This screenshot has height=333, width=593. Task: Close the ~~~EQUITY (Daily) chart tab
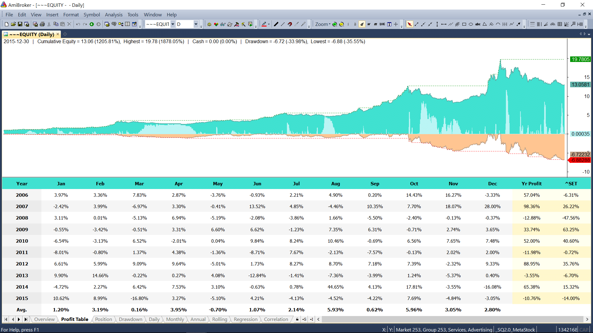coord(58,34)
